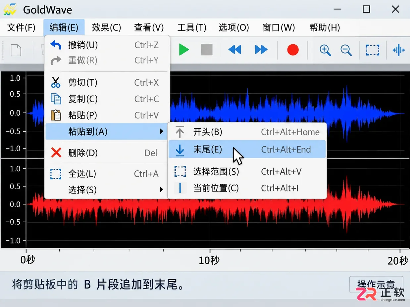410x307 pixels.
Task: Open the 工具(T) menu
Action: click(192, 27)
